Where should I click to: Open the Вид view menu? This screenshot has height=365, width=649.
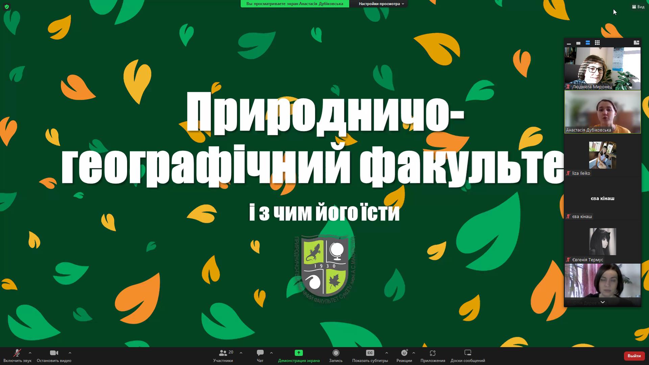pos(638,7)
